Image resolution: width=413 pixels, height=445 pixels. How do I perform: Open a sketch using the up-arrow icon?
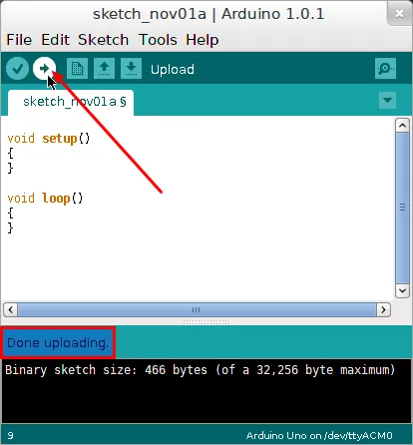104,69
